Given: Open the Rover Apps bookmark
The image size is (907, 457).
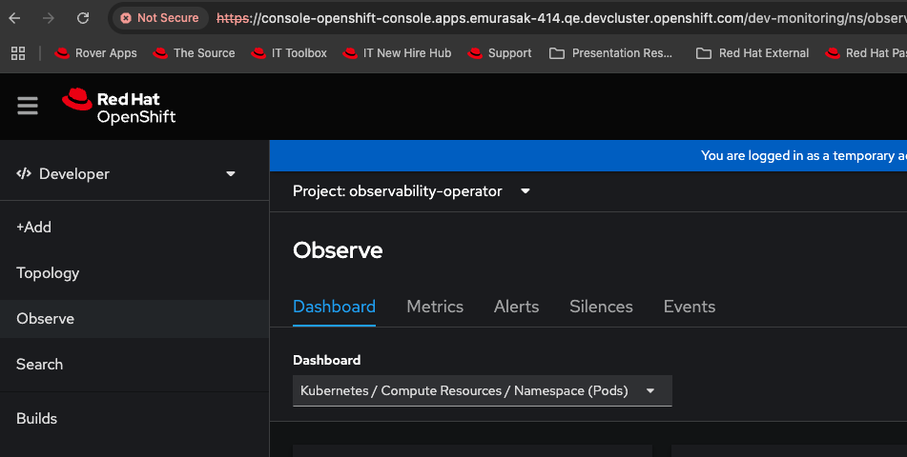Looking at the screenshot, I should [x=96, y=53].
